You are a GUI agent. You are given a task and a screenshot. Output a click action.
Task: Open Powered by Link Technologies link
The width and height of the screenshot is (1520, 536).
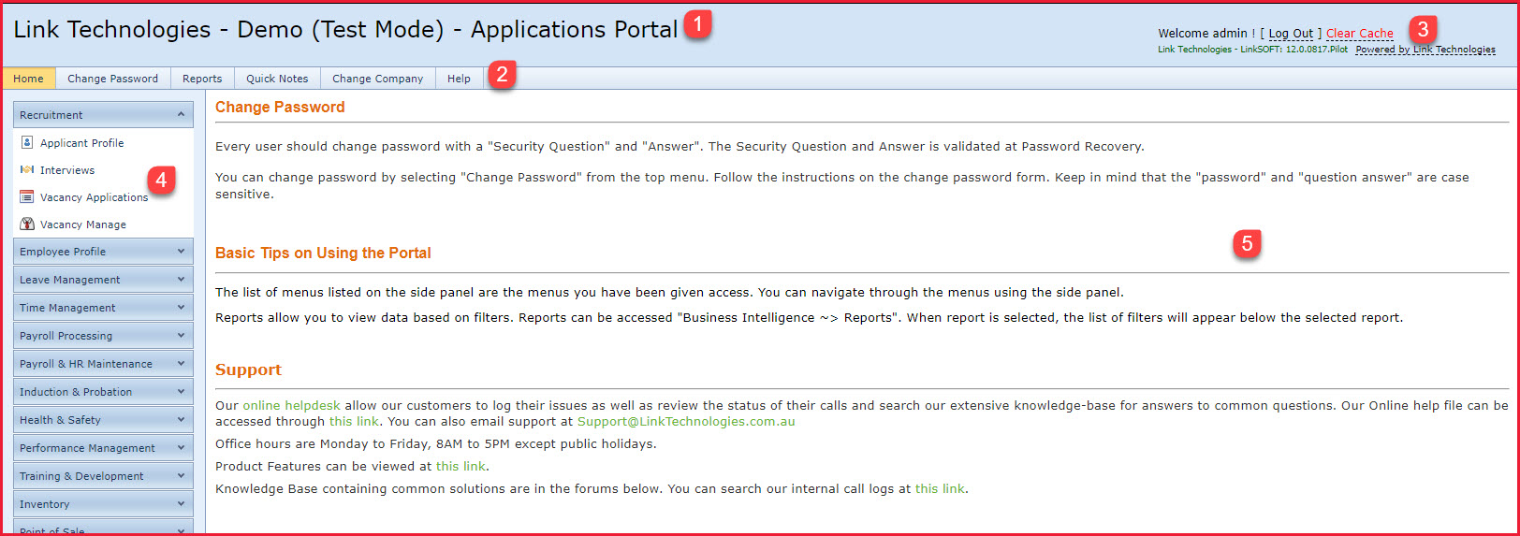point(1425,50)
